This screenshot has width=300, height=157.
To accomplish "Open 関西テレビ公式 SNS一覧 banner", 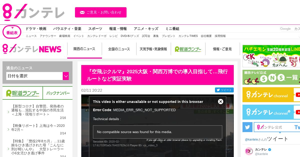I will [271, 77].
